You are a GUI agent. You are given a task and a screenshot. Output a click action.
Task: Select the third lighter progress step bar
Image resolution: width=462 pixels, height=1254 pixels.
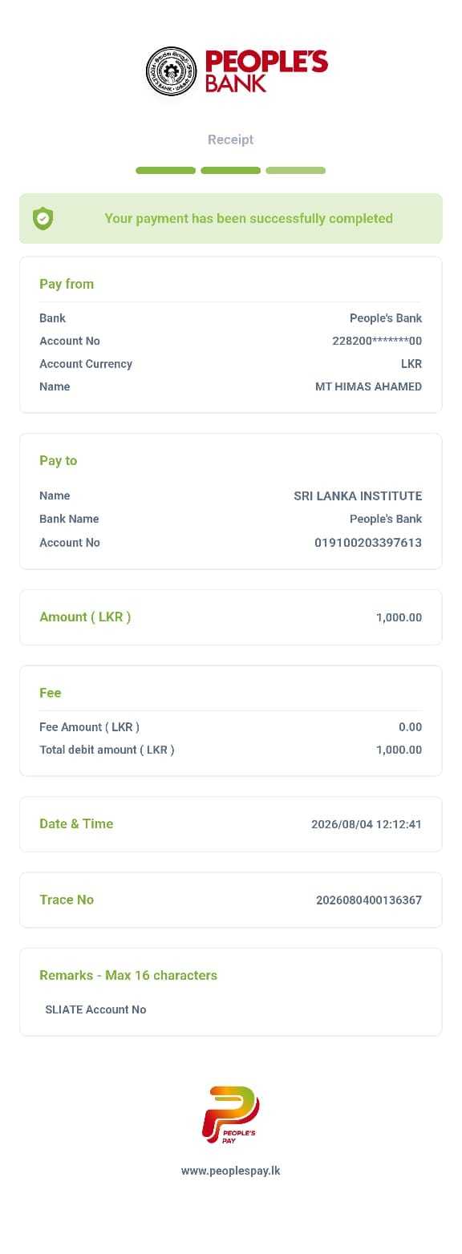coord(296,170)
